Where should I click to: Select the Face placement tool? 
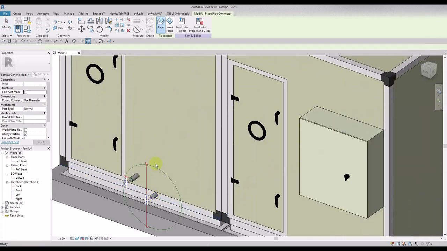click(161, 24)
